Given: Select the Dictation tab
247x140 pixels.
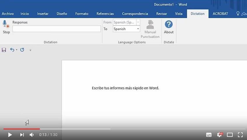Looking at the screenshot, I should coord(198,14).
